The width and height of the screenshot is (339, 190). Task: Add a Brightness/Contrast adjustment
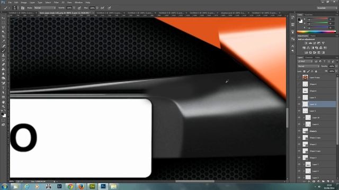point(306,43)
